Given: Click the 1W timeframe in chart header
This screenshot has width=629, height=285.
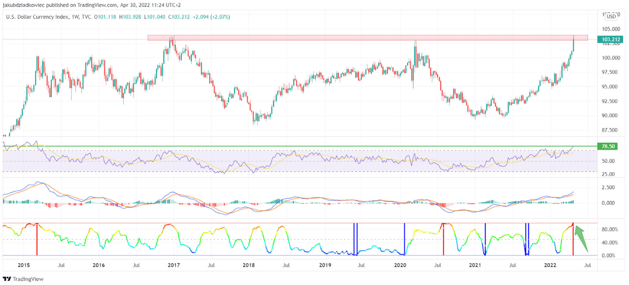Looking at the screenshot, I should coord(75,17).
